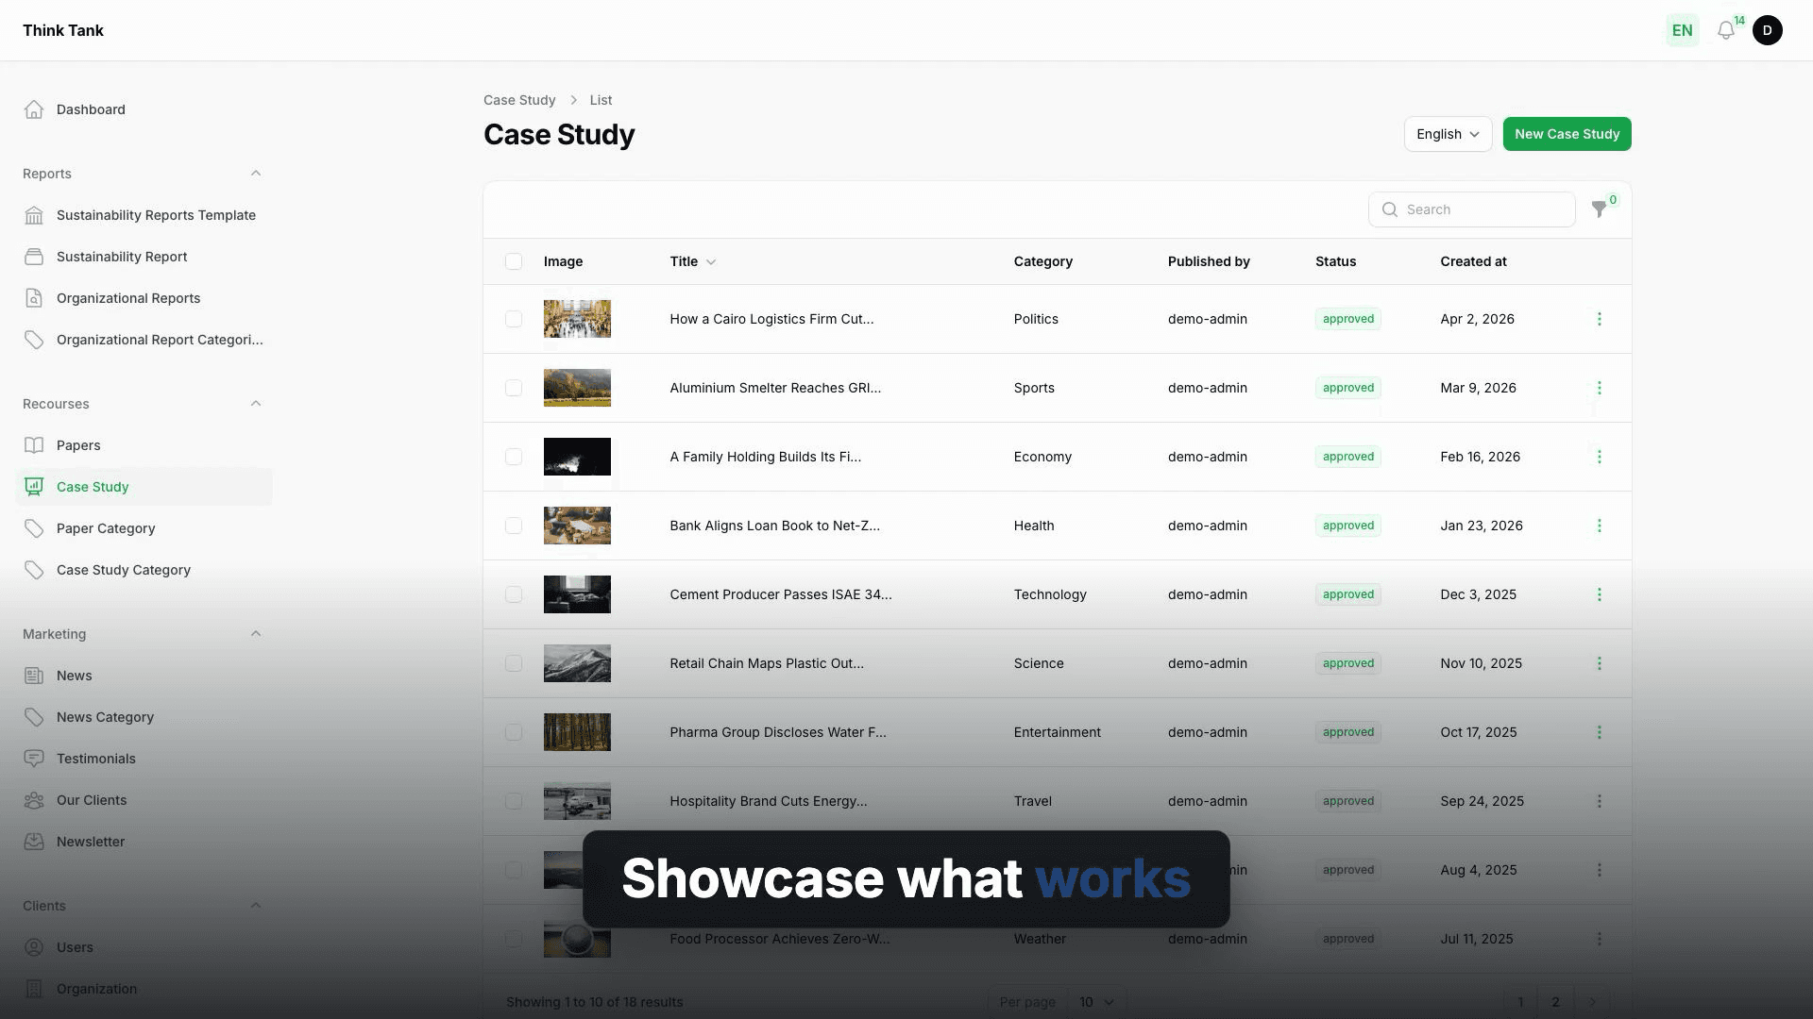Collapse the Marketing sidebar section

coord(256,634)
